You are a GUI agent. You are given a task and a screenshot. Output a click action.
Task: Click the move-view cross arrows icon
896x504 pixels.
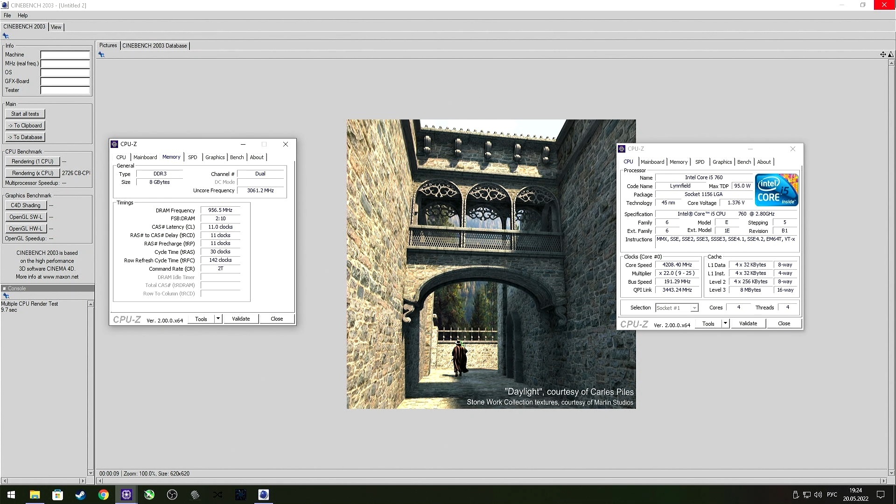coord(883,55)
